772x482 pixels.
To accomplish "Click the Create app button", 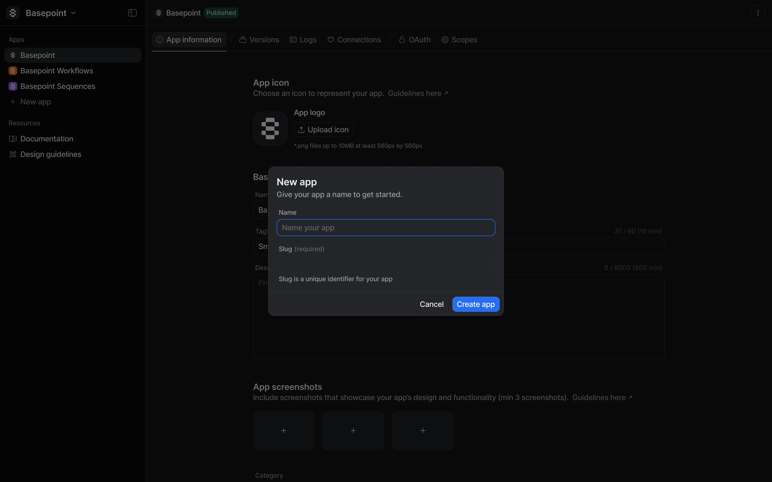I will pos(476,304).
